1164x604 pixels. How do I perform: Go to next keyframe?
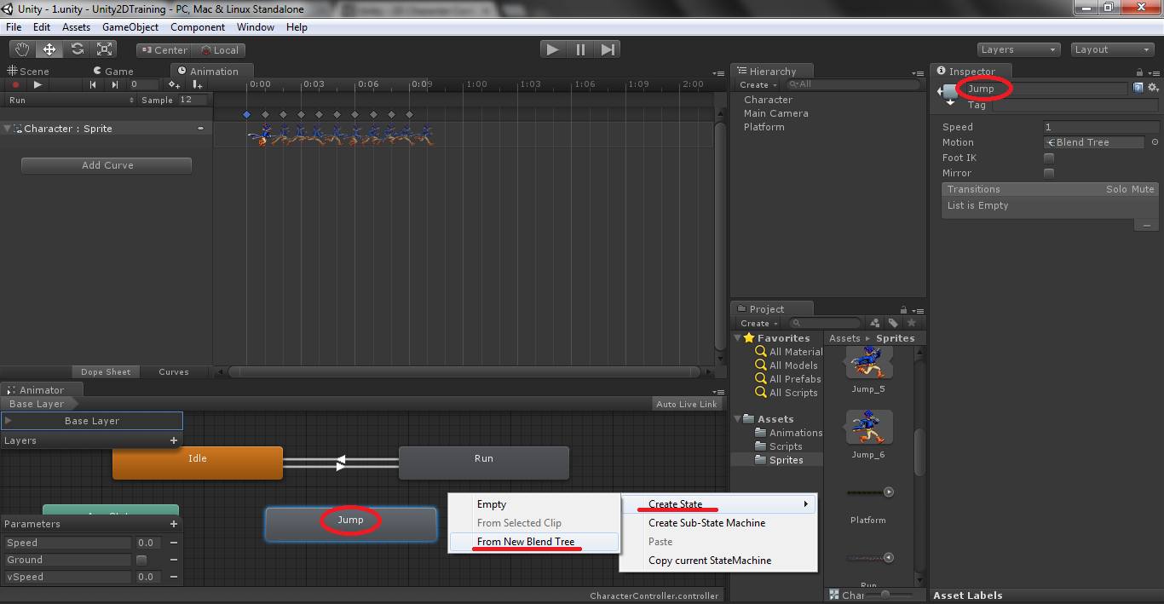point(115,84)
